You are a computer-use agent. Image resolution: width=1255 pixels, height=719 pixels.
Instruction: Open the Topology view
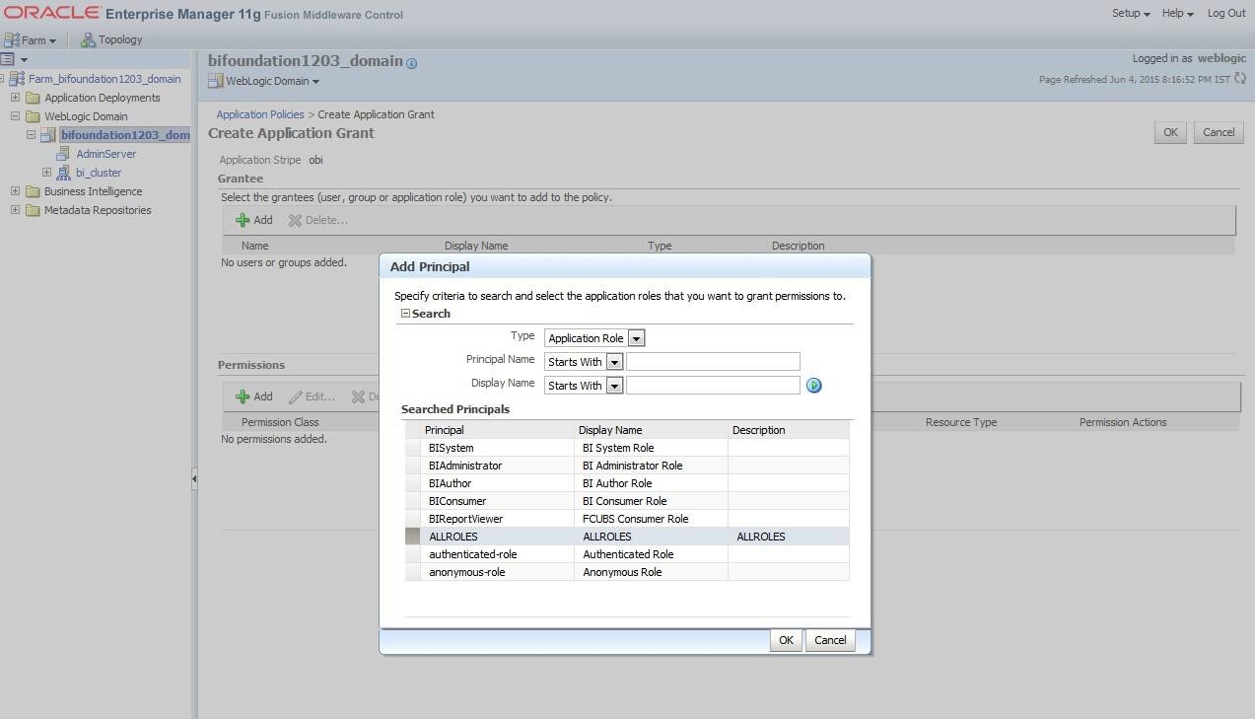(111, 40)
